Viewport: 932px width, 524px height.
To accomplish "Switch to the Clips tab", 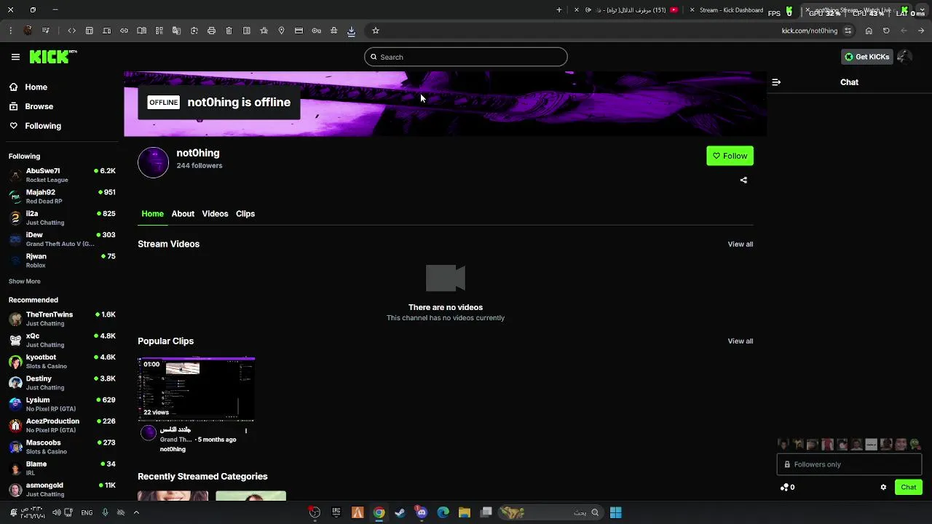I will pos(245,213).
